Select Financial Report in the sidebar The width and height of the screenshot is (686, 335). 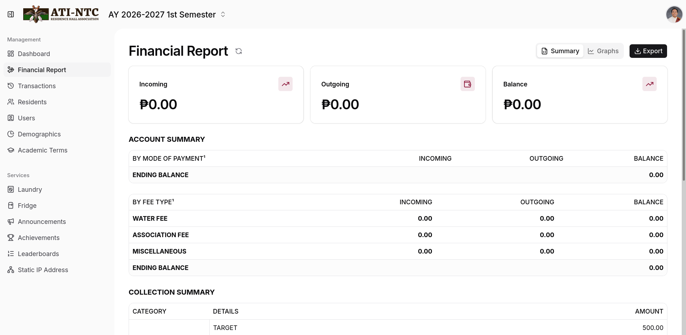[57, 70]
